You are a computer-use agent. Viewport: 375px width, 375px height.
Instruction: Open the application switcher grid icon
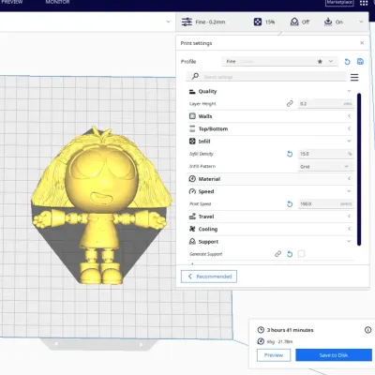(364, 3)
